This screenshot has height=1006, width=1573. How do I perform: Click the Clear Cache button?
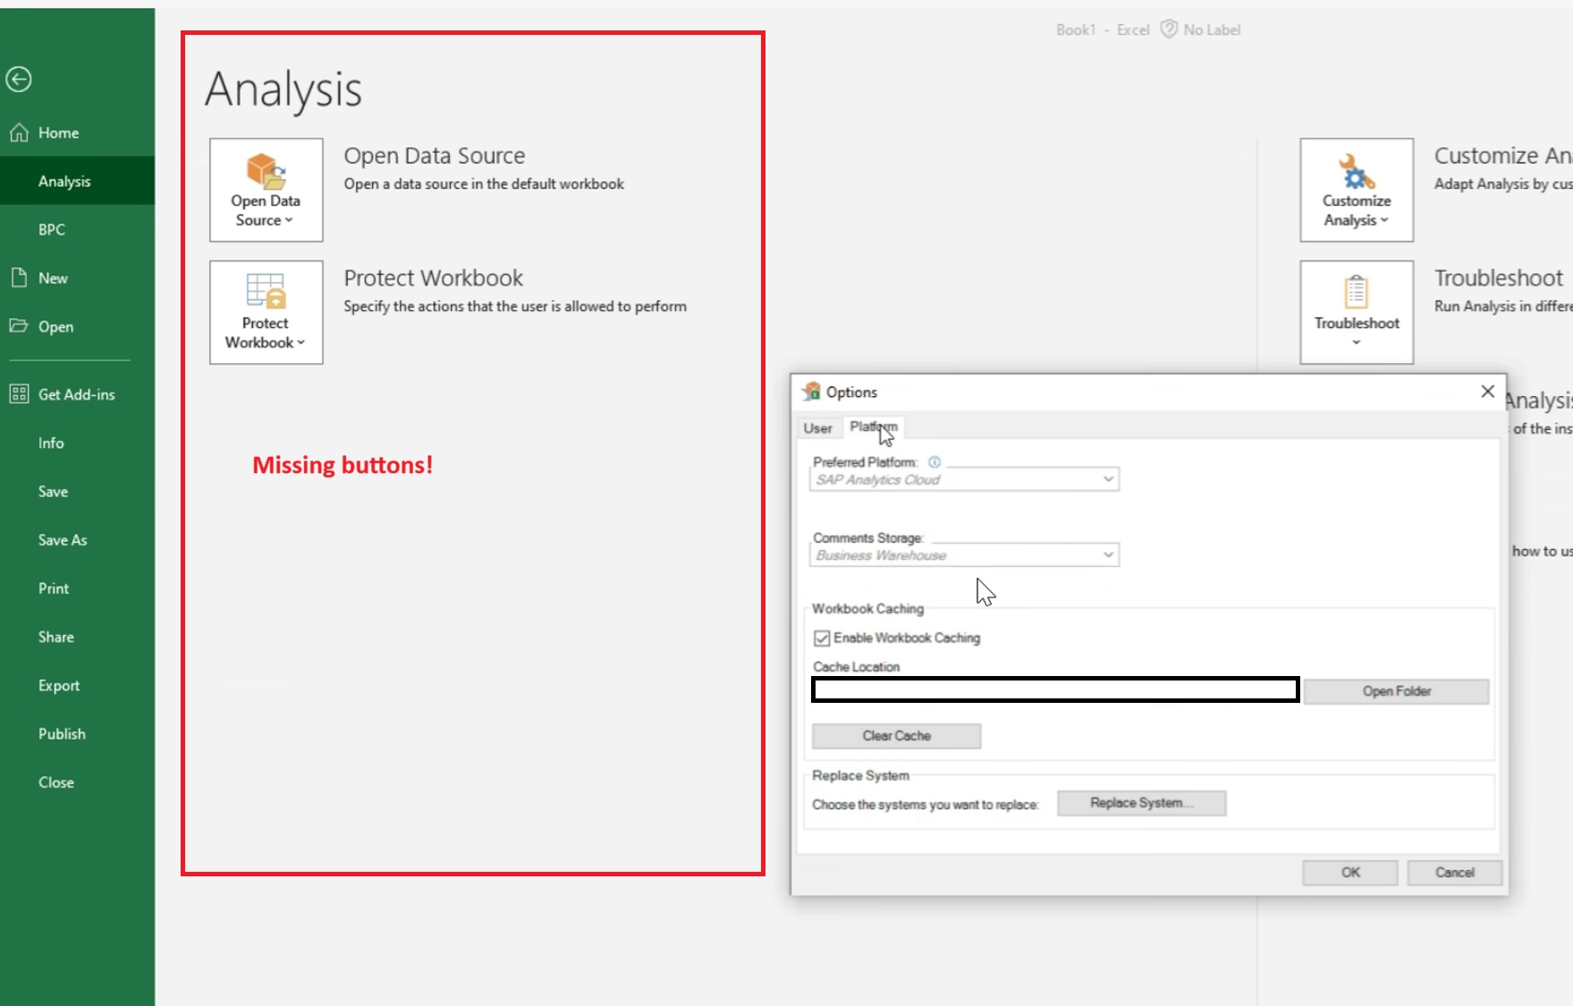pyautogui.click(x=896, y=736)
